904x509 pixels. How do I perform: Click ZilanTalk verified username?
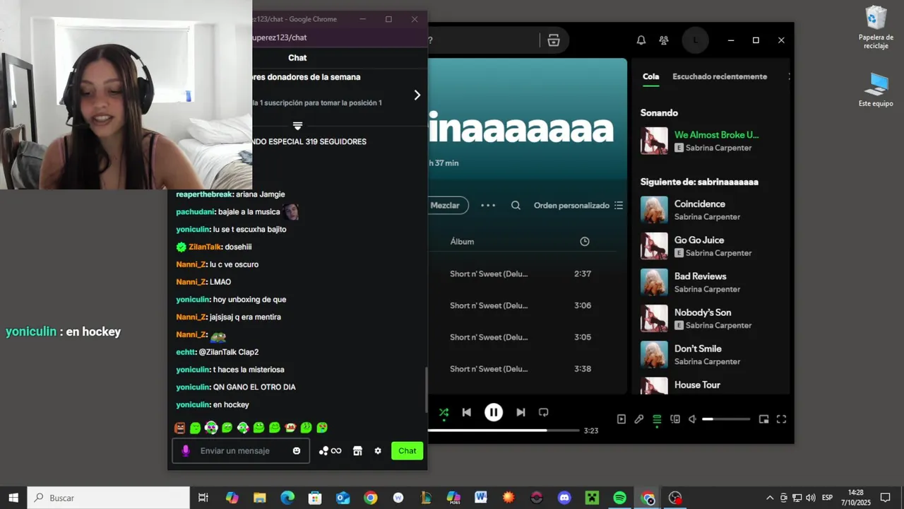click(205, 247)
